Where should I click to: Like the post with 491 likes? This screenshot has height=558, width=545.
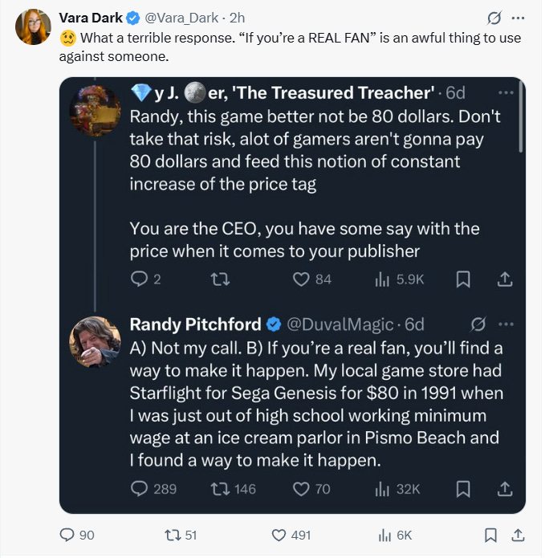(x=291, y=535)
